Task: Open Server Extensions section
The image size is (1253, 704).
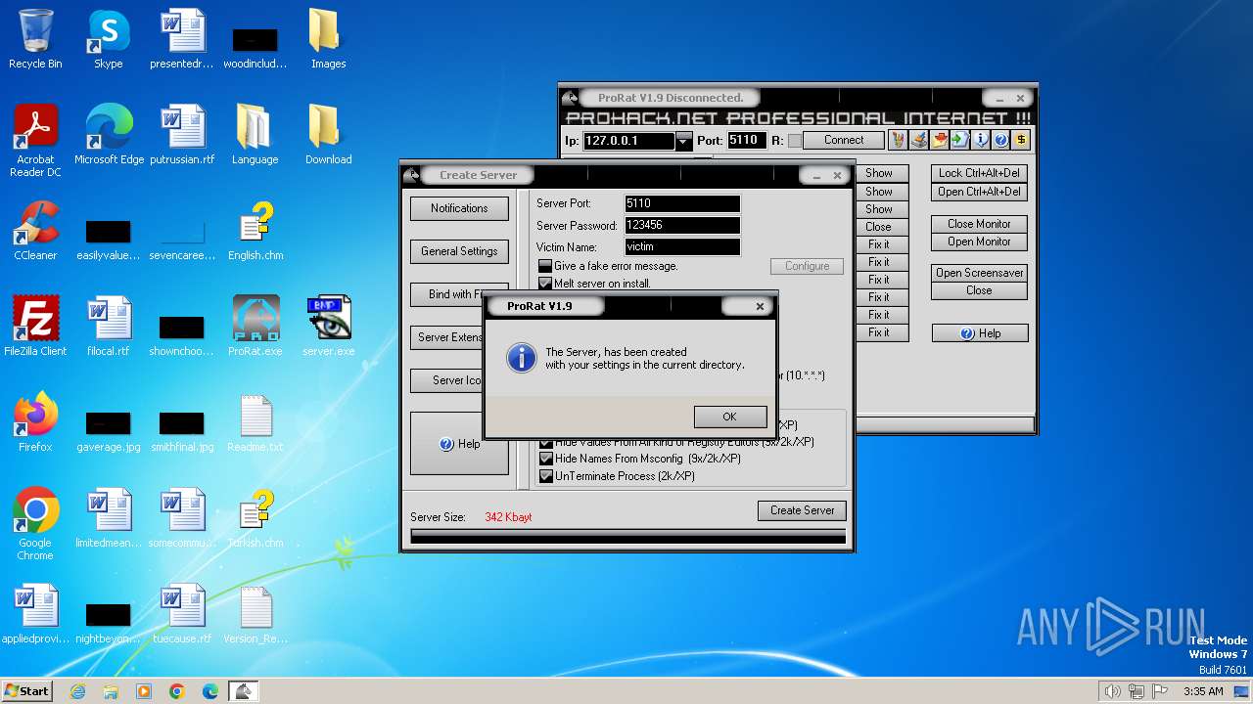Action: (x=447, y=337)
